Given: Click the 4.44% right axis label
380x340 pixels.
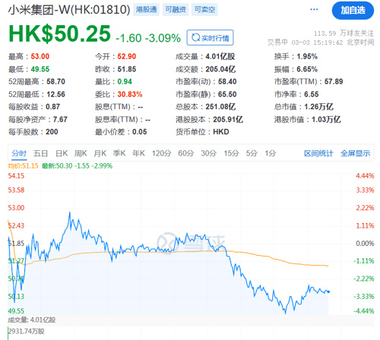Looking at the screenshot, I should coord(365,176).
